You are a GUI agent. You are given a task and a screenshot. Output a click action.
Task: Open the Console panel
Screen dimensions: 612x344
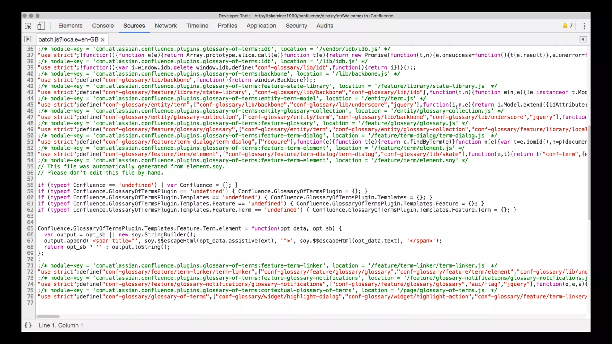(103, 26)
